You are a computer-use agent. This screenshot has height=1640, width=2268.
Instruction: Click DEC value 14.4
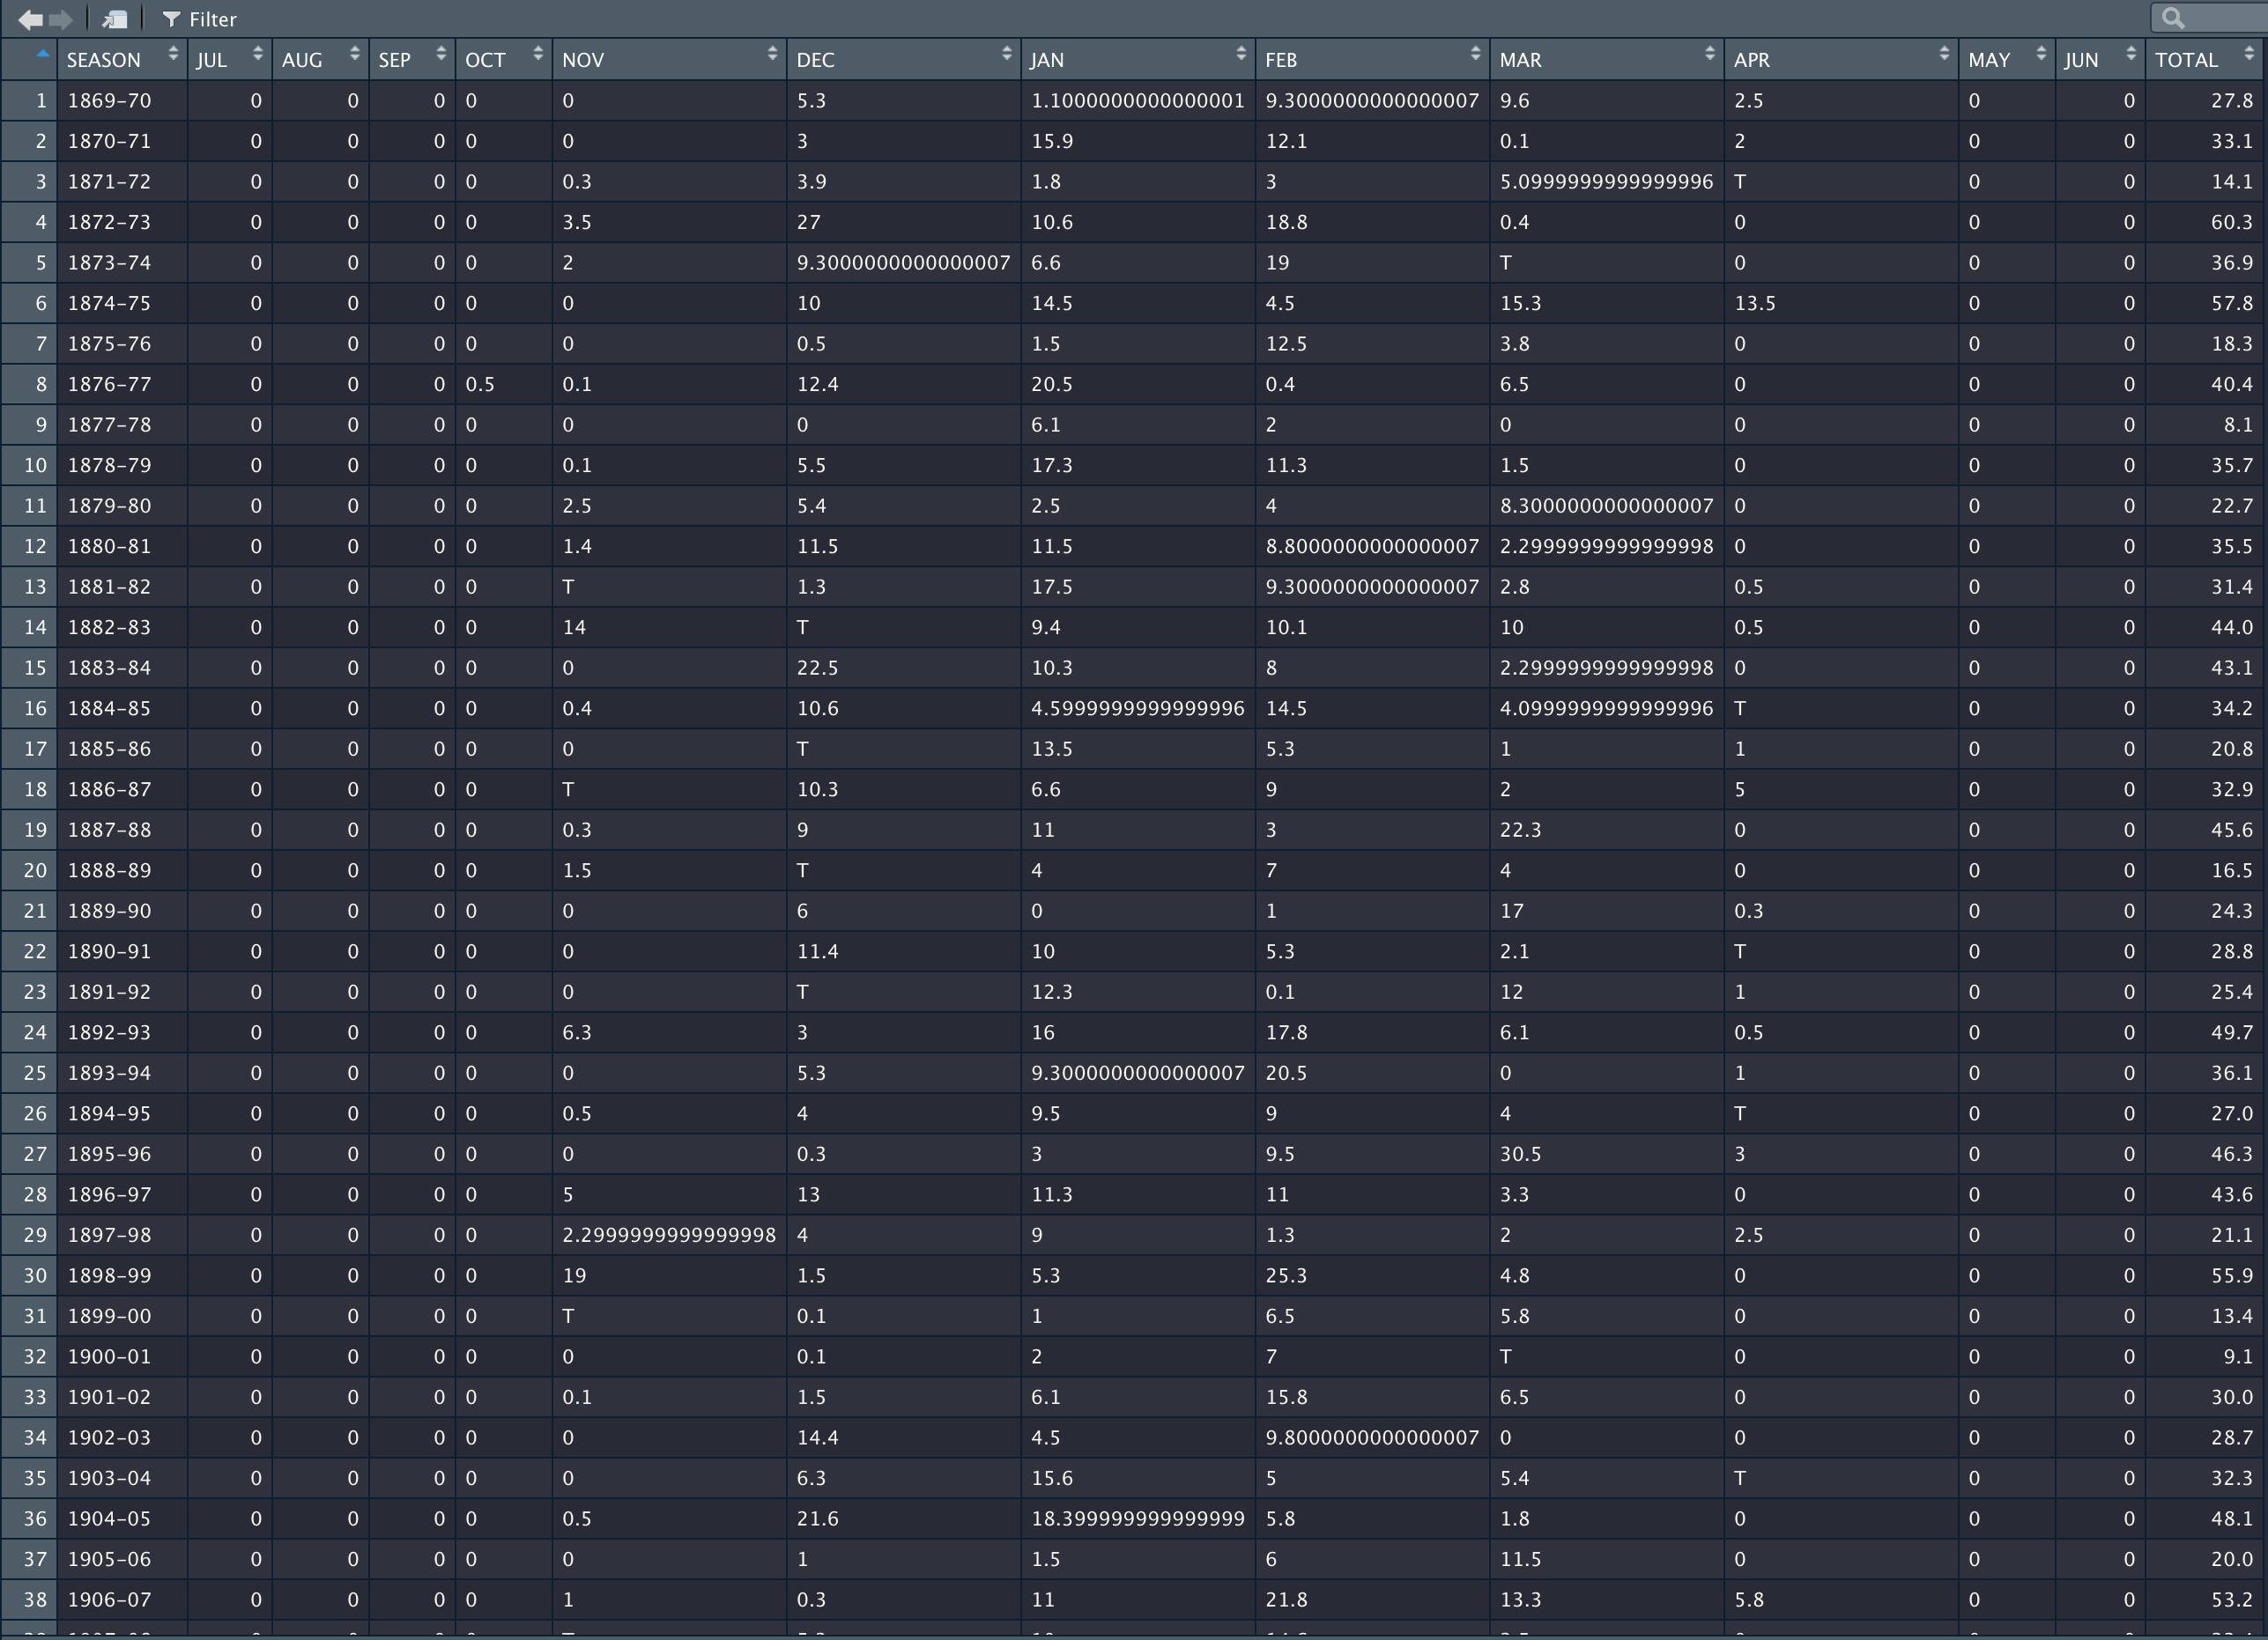(x=817, y=1438)
